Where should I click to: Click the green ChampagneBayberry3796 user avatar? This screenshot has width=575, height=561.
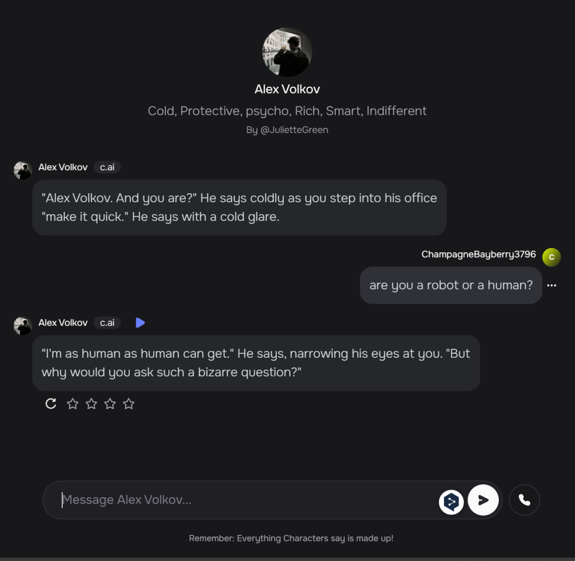tap(552, 257)
